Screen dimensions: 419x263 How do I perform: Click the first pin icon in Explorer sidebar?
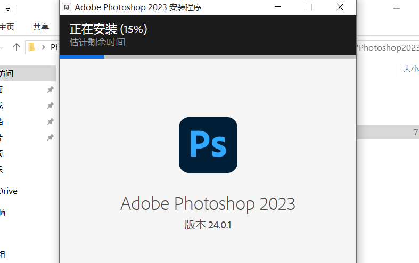pyautogui.click(x=50, y=89)
